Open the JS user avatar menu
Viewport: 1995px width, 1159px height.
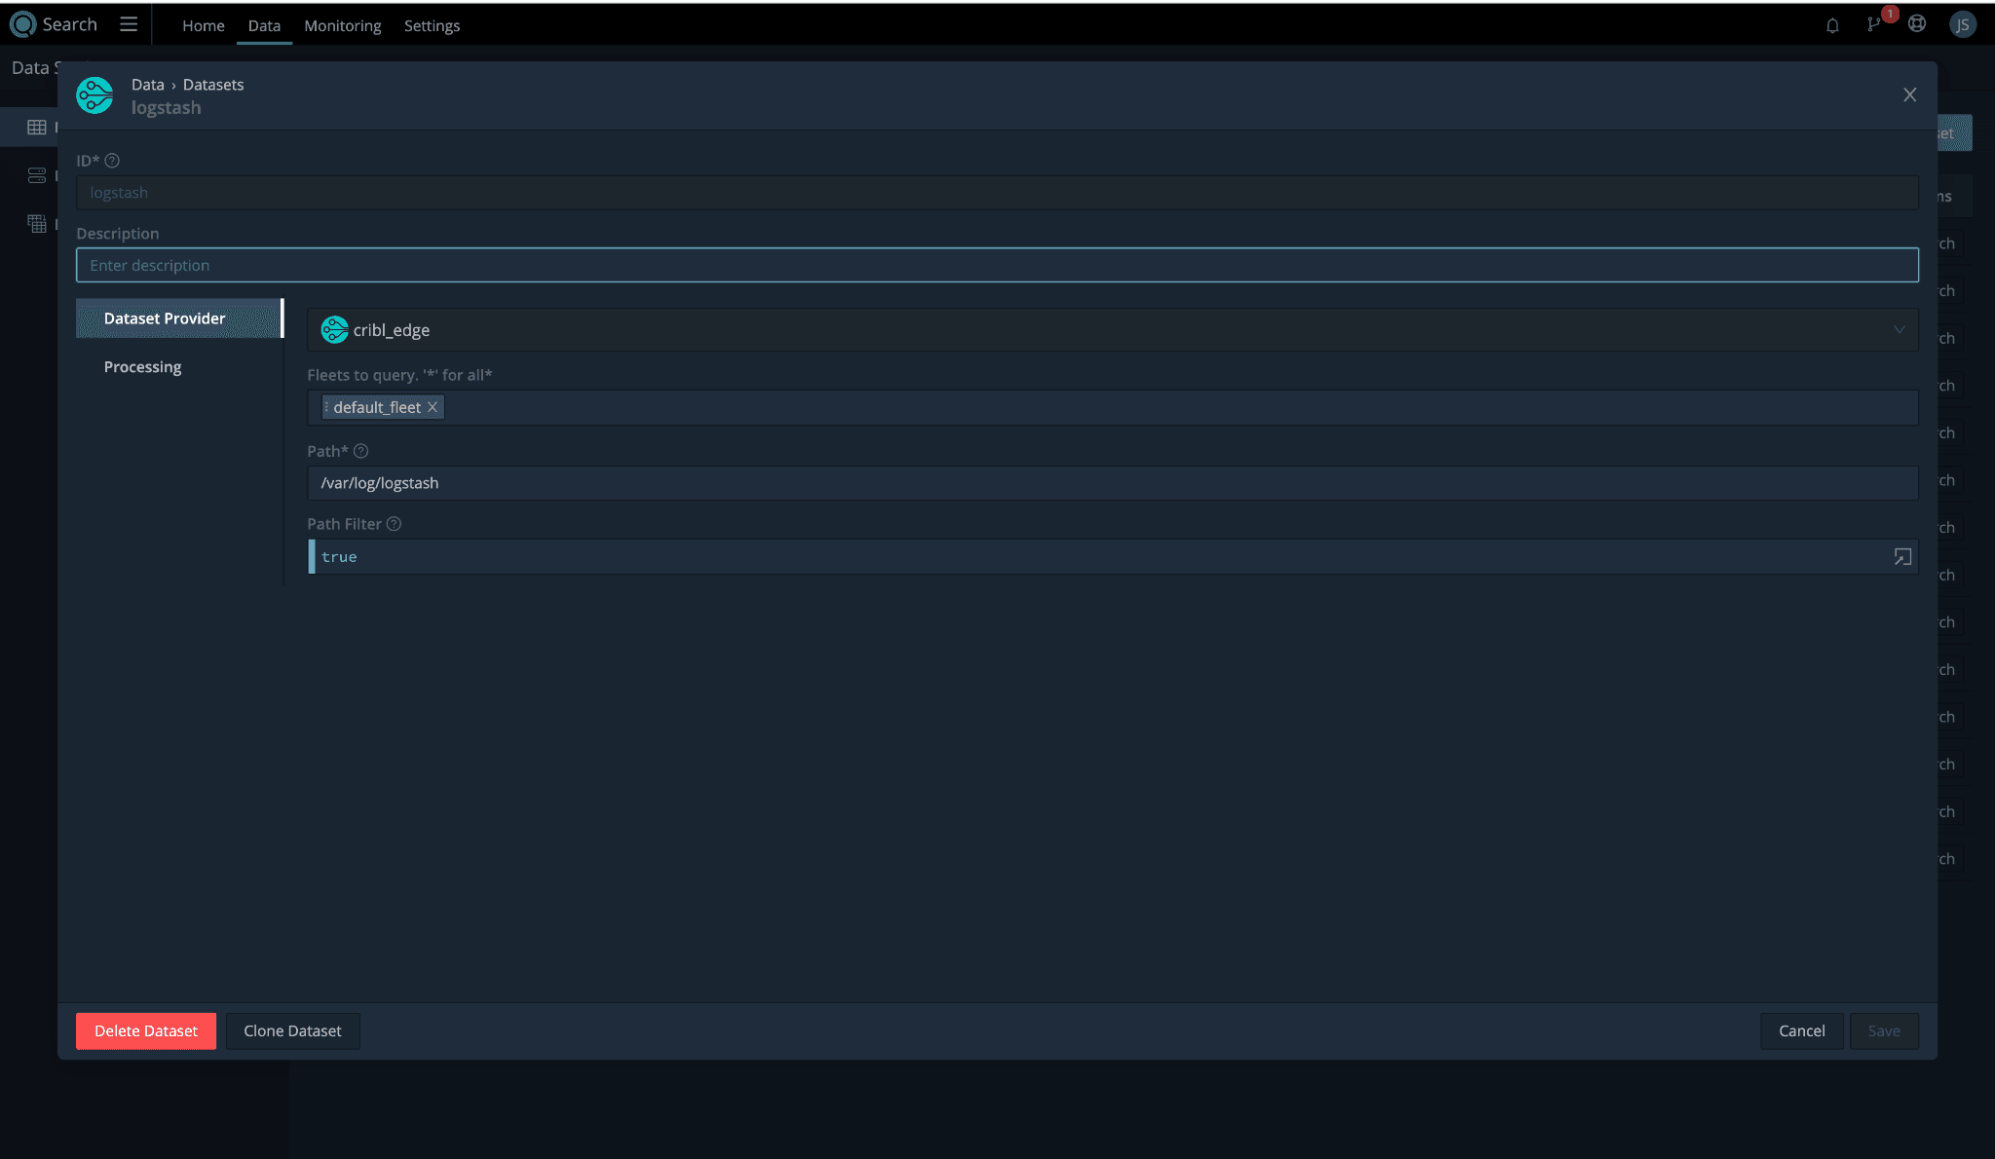[x=1962, y=24]
